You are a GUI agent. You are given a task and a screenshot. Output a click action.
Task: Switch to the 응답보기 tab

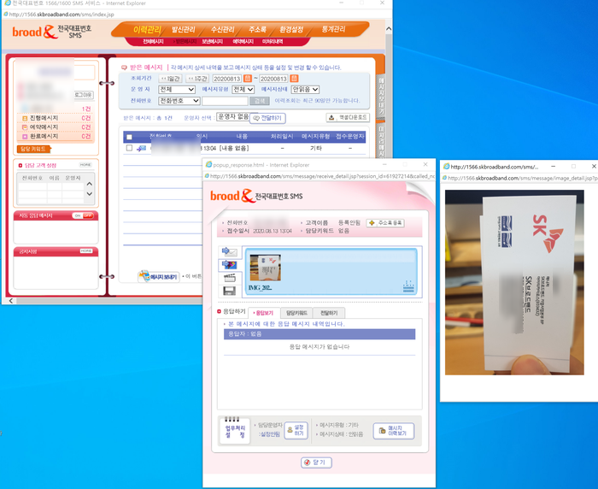(x=264, y=313)
